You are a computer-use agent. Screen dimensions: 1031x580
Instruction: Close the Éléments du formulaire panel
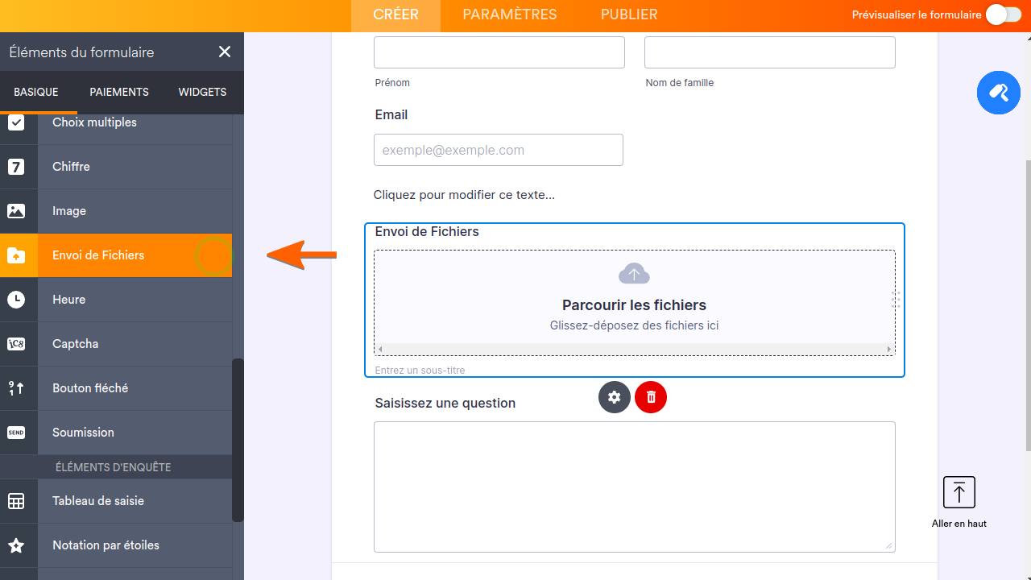pyautogui.click(x=225, y=52)
